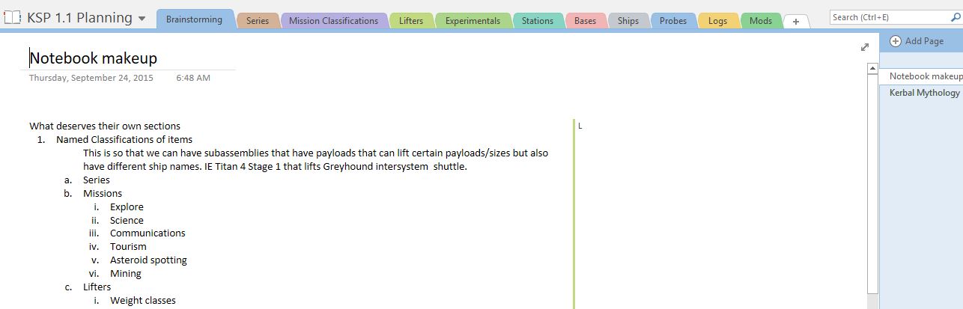963x309 pixels.
Task: Select the Notebook makeup page in the page list
Action: coord(925,76)
